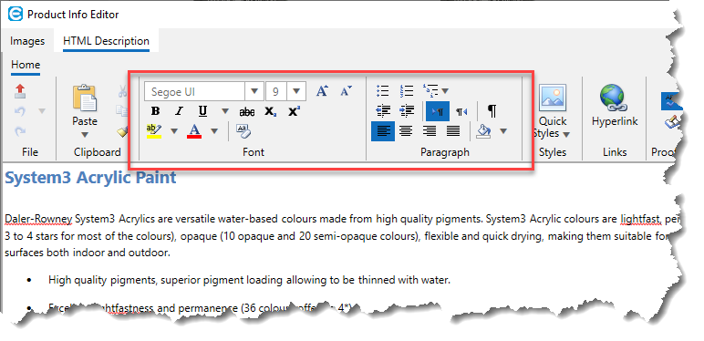Increase paragraph indent
This screenshot has height=341, width=704.
[x=407, y=111]
